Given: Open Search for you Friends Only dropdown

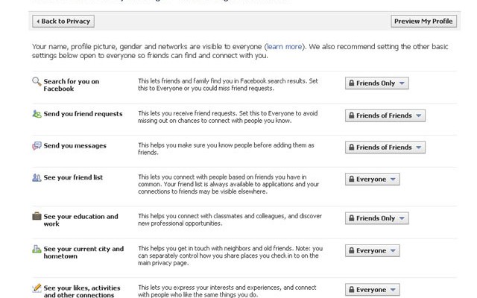Looking at the screenshot, I should click(x=376, y=83).
